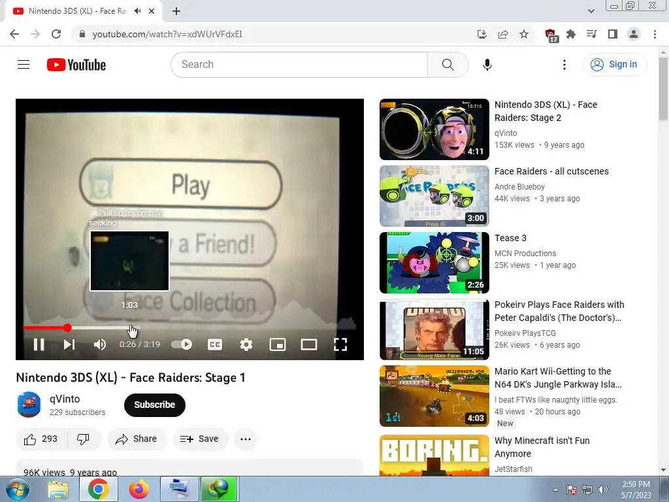Save video to playlist
This screenshot has width=669, height=502.
tap(200, 439)
